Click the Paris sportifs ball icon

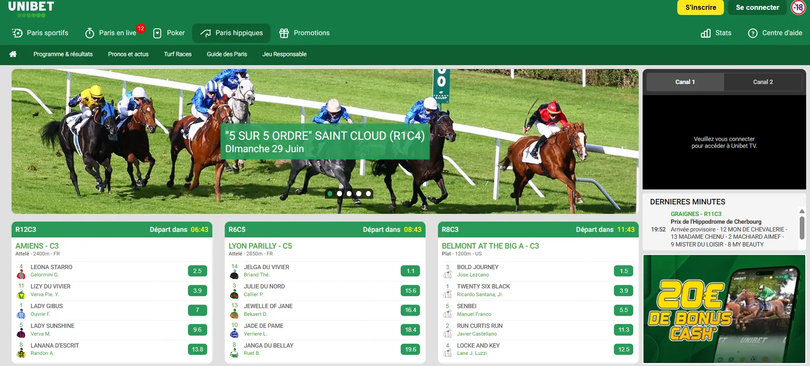click(18, 33)
